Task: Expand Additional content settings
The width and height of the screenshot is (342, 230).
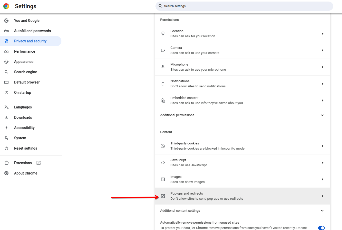Action: point(322,210)
